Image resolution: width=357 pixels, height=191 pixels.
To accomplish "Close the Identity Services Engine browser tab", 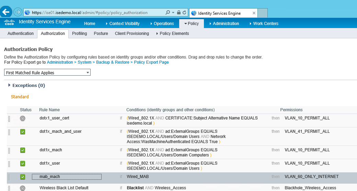I will pos(254,13).
